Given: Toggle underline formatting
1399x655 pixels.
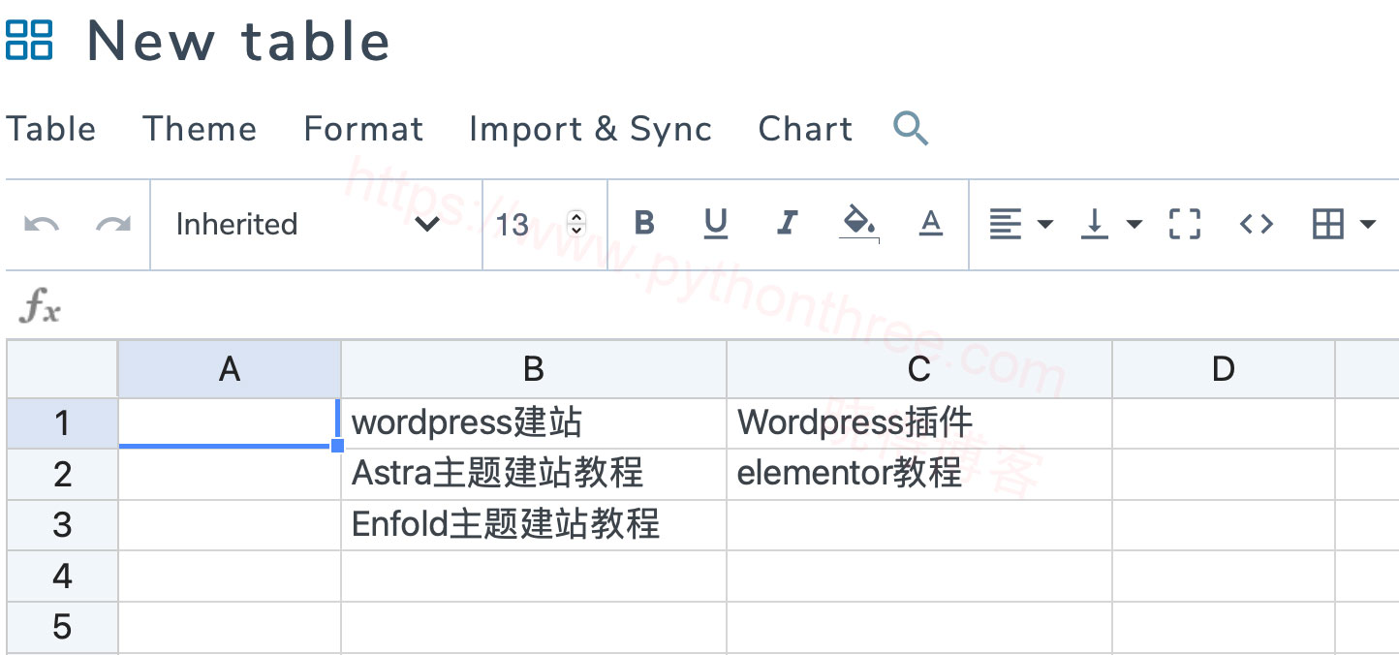Looking at the screenshot, I should click(716, 224).
